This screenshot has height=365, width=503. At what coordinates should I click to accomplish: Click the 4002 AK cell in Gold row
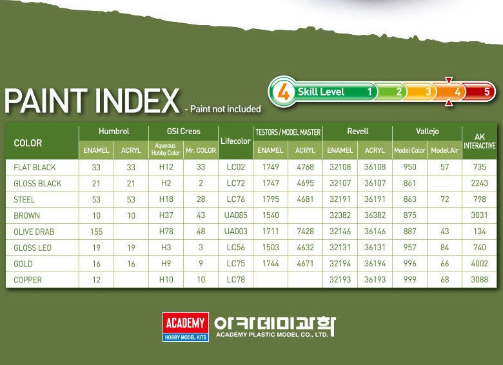coord(480,263)
